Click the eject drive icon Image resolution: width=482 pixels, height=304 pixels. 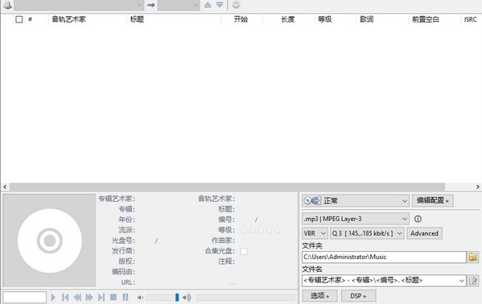pyautogui.click(x=208, y=5)
